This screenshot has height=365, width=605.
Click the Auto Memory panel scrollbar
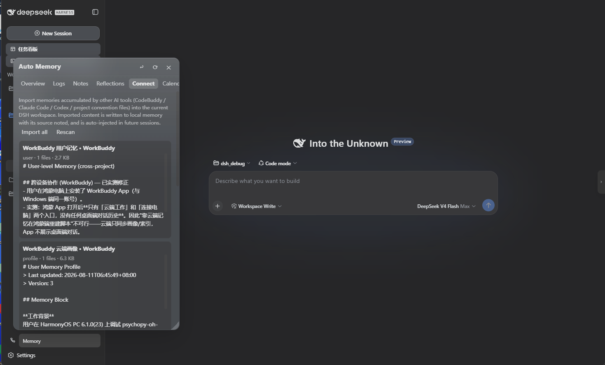click(x=178, y=138)
